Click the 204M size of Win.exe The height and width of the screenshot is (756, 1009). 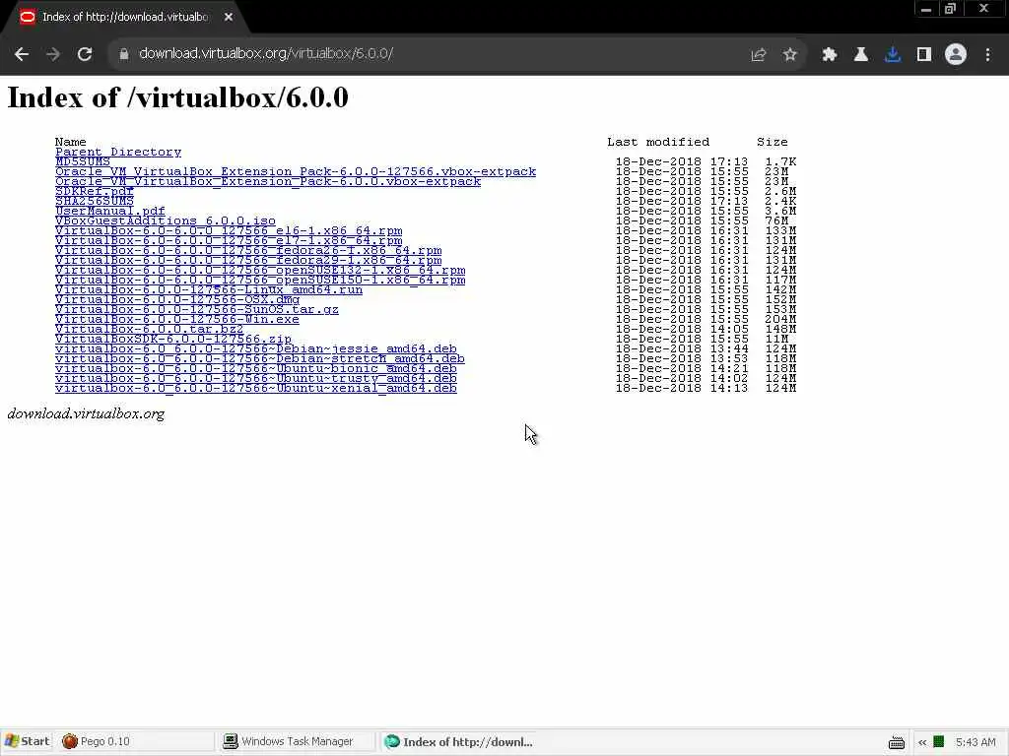pyautogui.click(x=780, y=320)
